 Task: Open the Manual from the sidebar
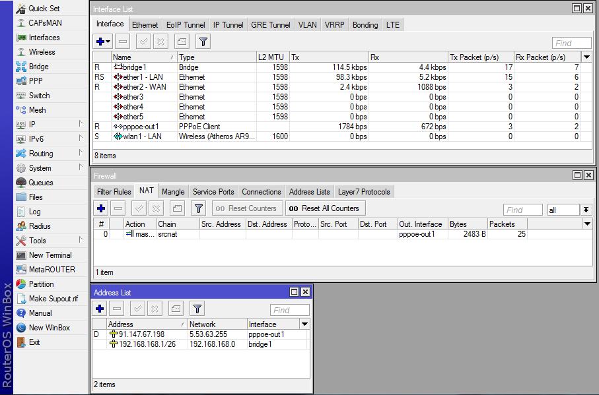tap(51, 313)
